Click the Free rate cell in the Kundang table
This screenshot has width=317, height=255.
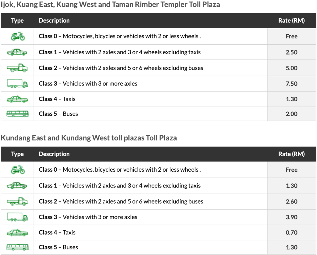(291, 170)
